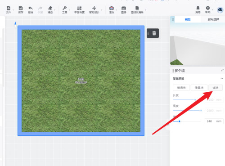The height and width of the screenshot is (166, 225).
Task: Select the 承重墙 wall type option
Action: pos(199,88)
